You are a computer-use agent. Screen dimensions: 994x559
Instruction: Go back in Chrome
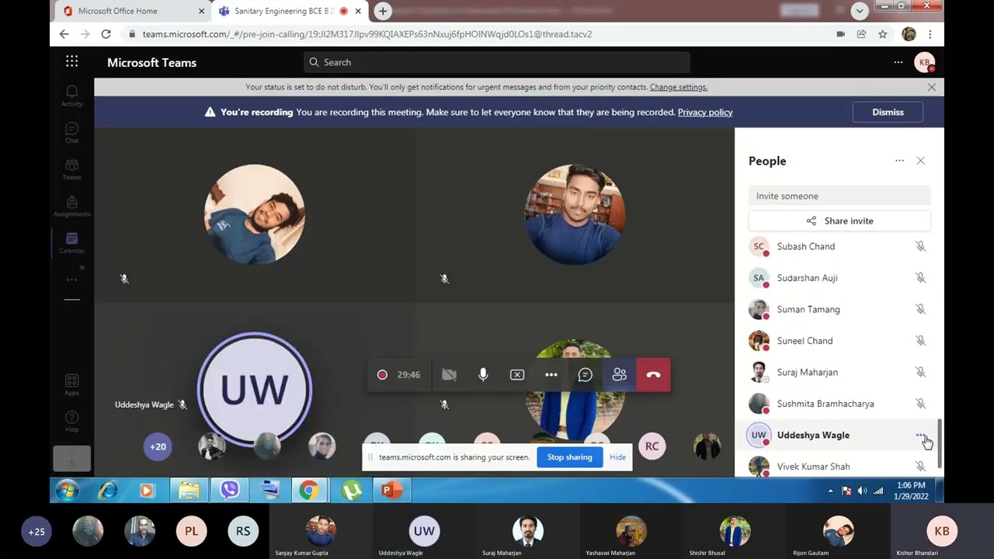64,34
